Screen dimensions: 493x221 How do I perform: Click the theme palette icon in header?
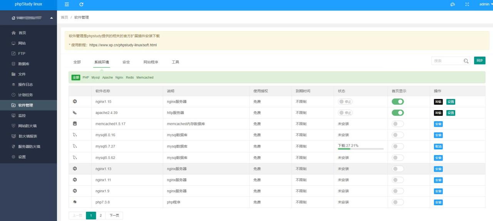[x=453, y=4]
